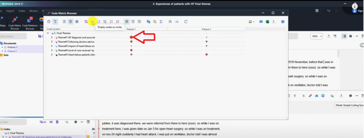Click the Patient 1 column header
Image resolution: width=364 pixels, height=138 pixels.
[131, 29]
